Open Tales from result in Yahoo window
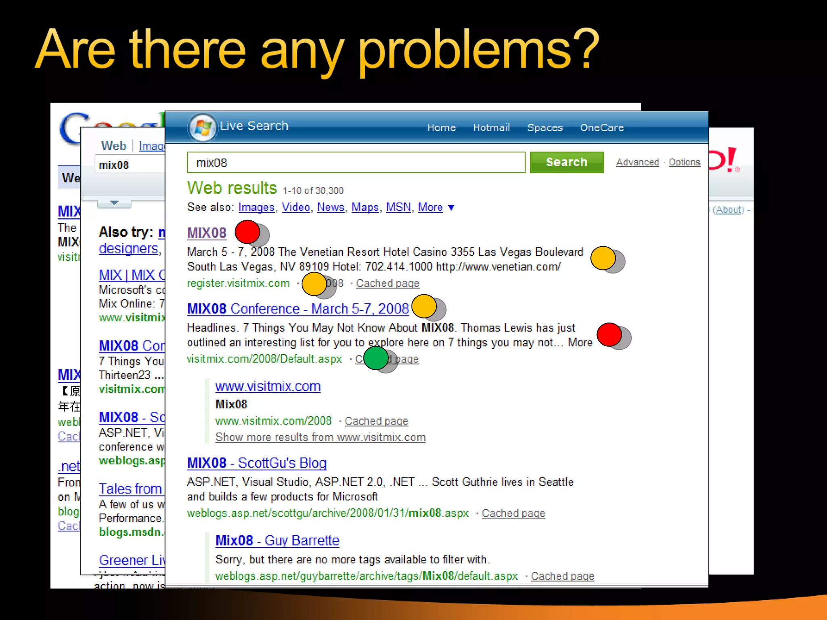This screenshot has height=620, width=827. [130, 489]
